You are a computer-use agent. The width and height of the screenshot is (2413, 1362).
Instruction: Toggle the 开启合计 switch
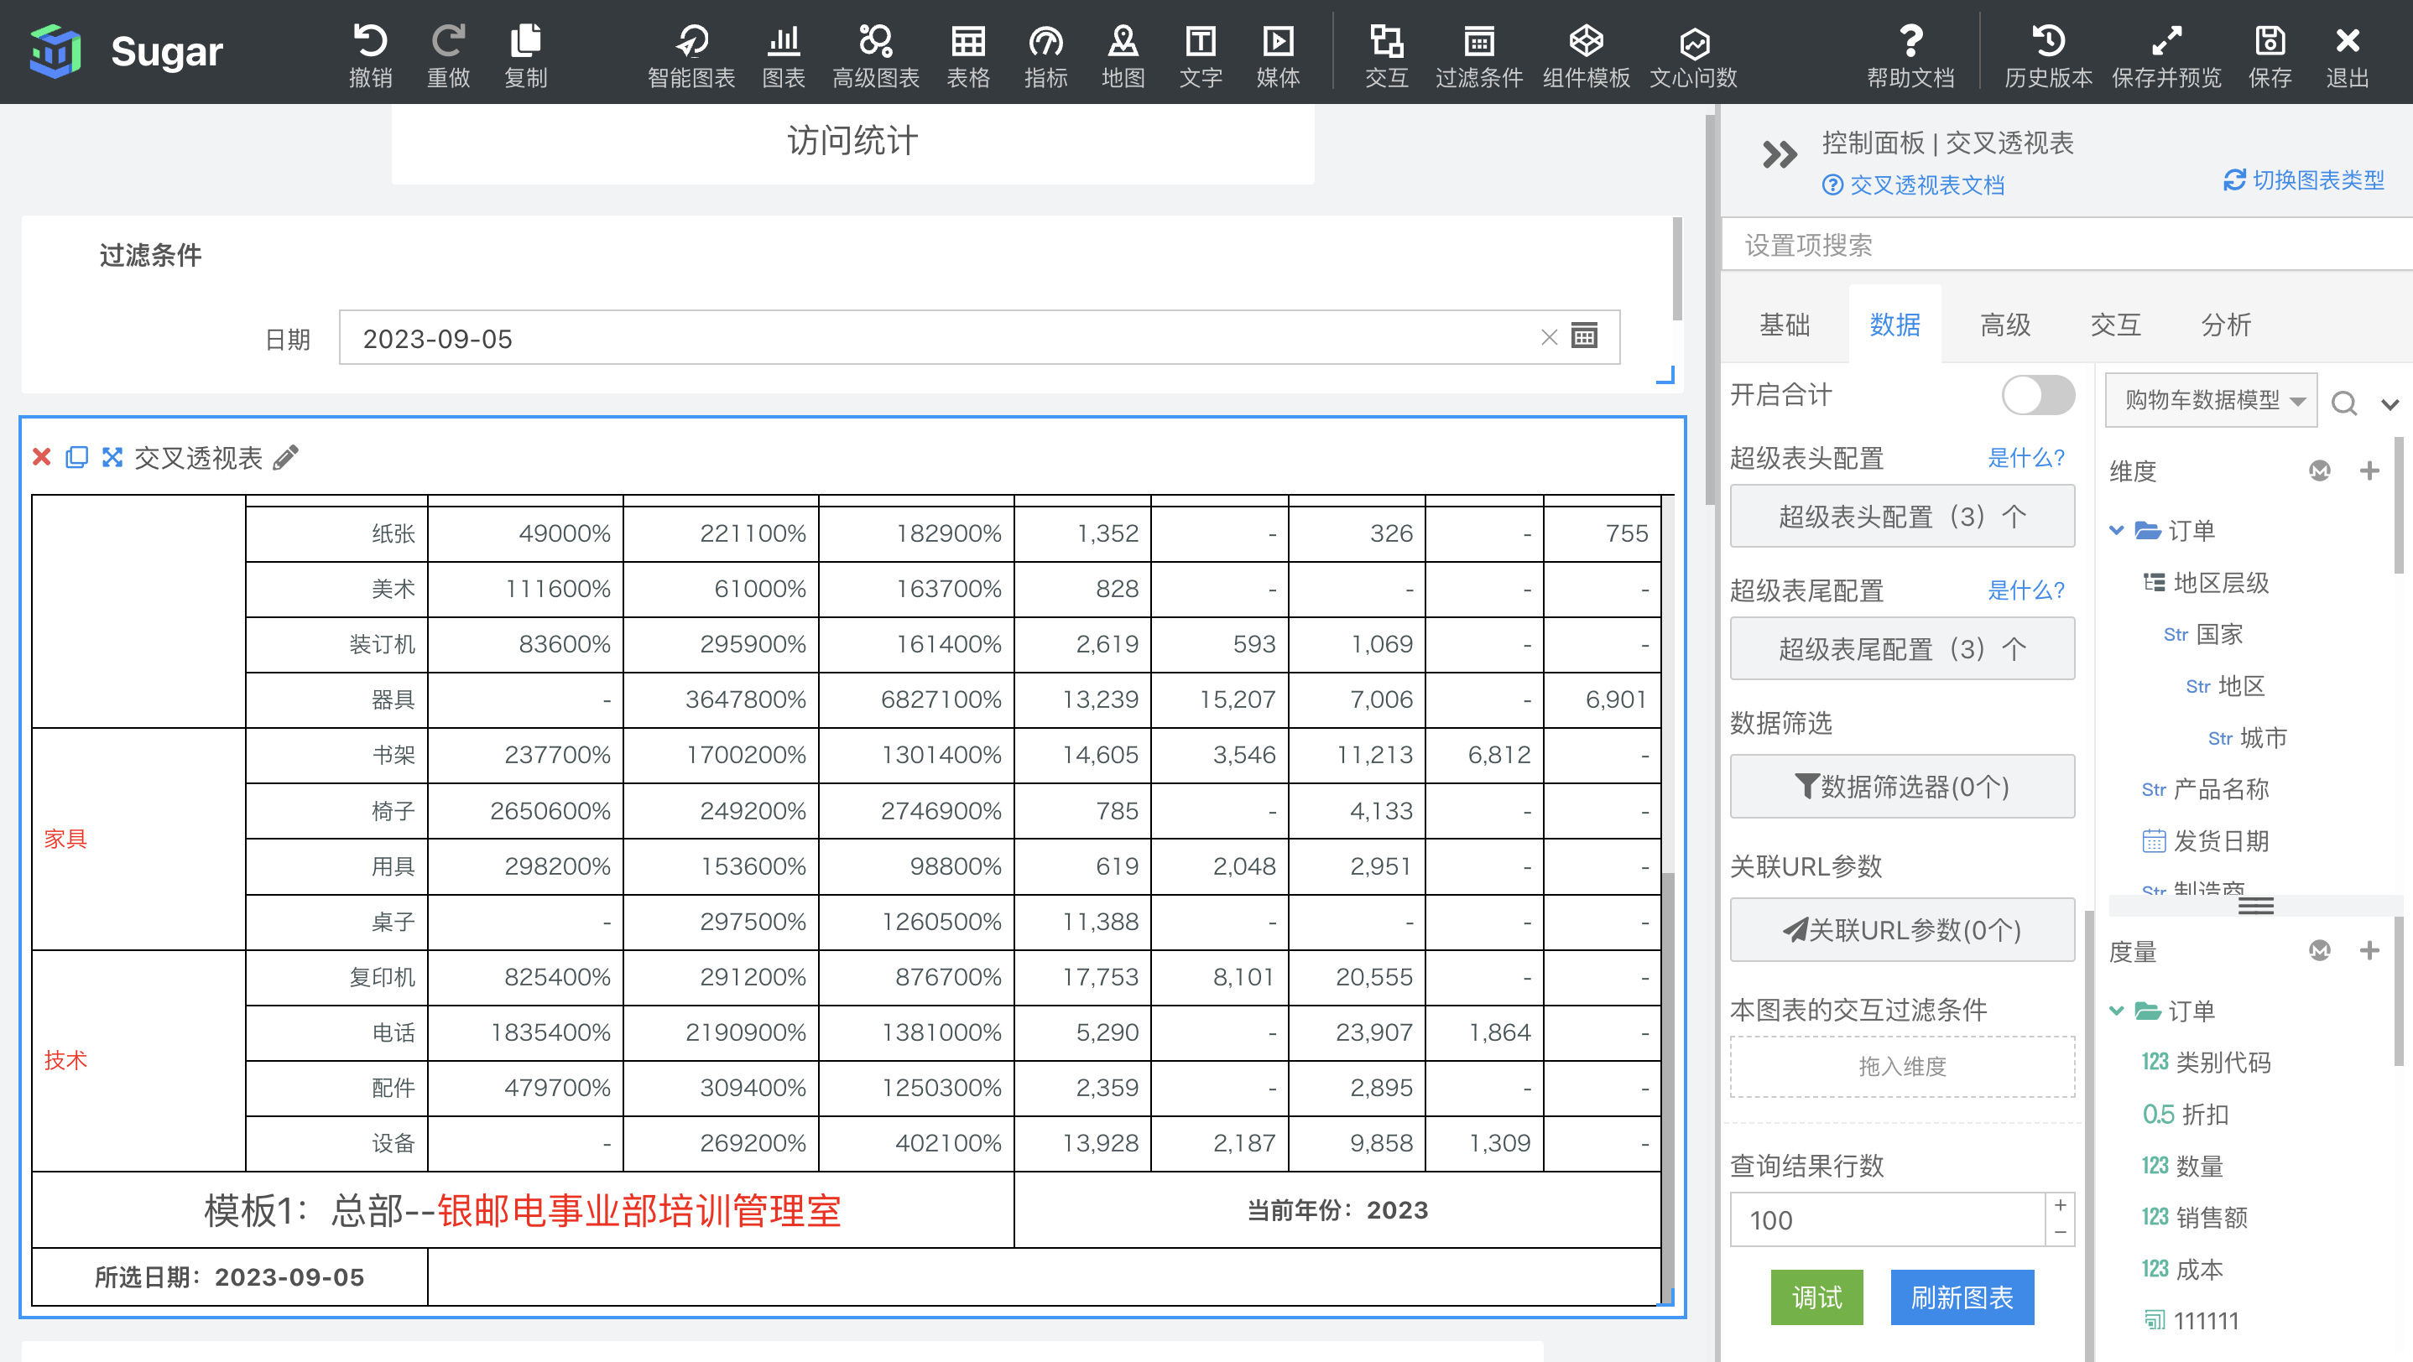point(2037,394)
